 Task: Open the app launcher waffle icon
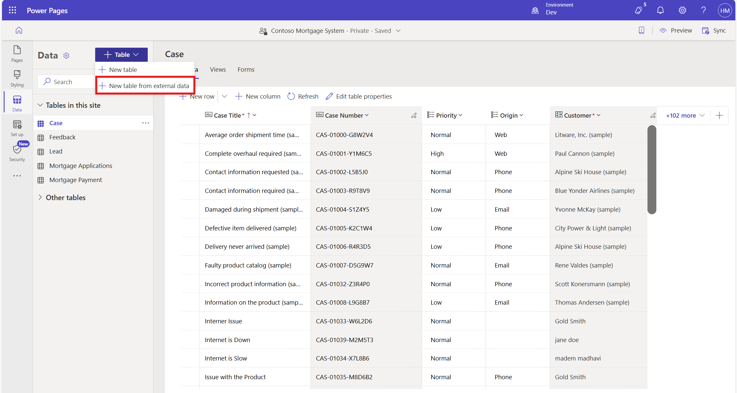click(13, 11)
